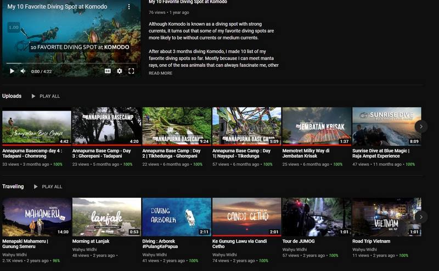Viewport: 439px width, 271px height.
Task: Mute the featured video volume
Action: point(23,71)
